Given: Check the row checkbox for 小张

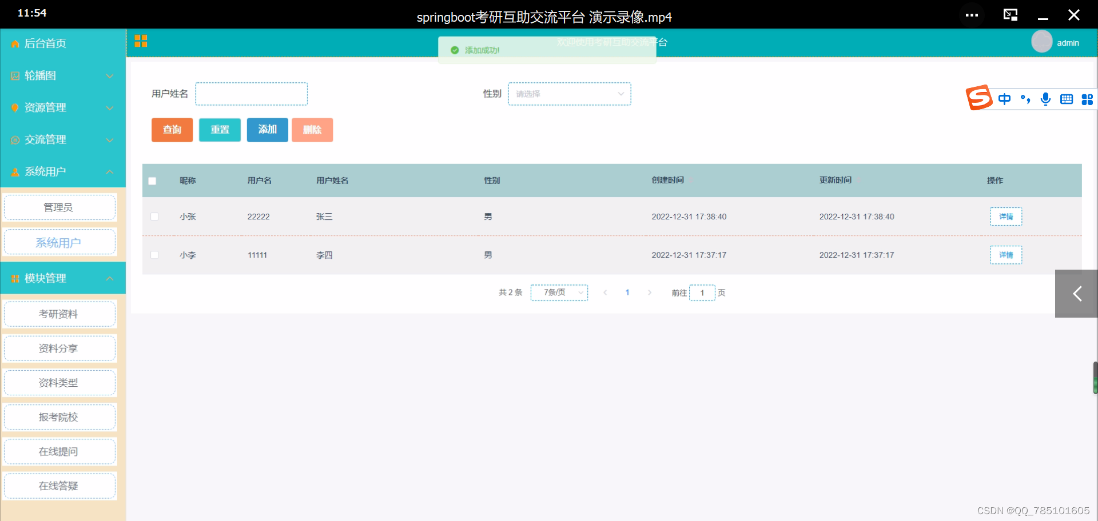Looking at the screenshot, I should 154,217.
